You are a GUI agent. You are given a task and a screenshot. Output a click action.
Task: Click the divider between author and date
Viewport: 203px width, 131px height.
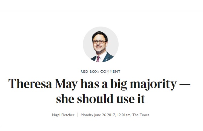pyautogui.click(x=78, y=115)
